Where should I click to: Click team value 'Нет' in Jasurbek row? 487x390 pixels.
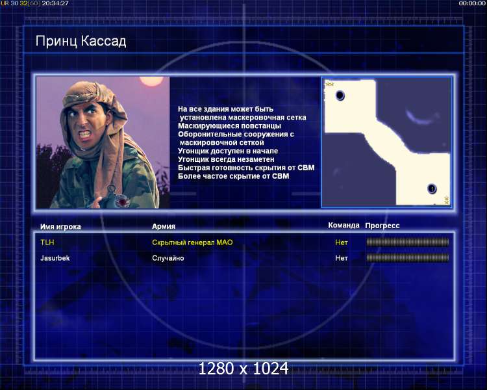point(342,258)
